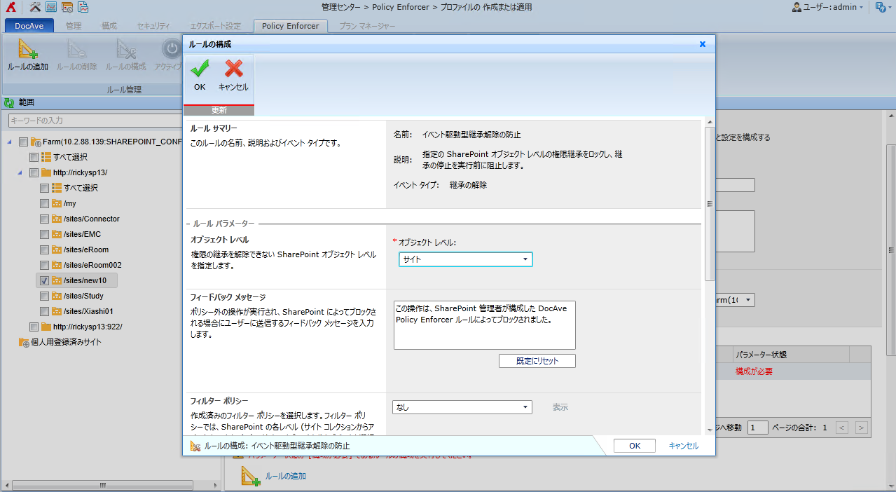The image size is (896, 492).
Task: Switch to the セキュリティ tab
Action: [x=153, y=26]
